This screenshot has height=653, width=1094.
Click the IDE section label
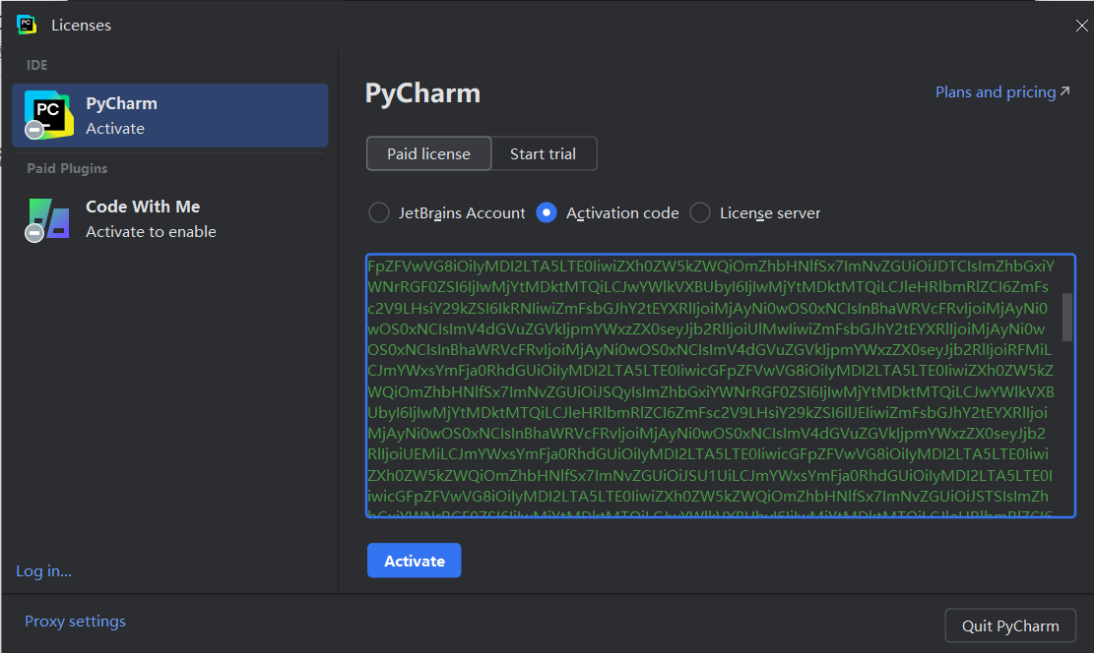click(x=37, y=65)
